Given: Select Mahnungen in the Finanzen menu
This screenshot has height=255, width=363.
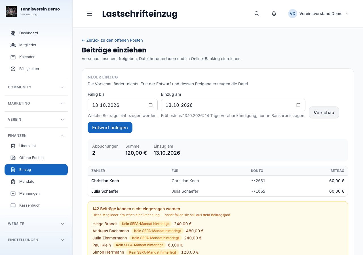Looking at the screenshot, I should click(x=36, y=194).
